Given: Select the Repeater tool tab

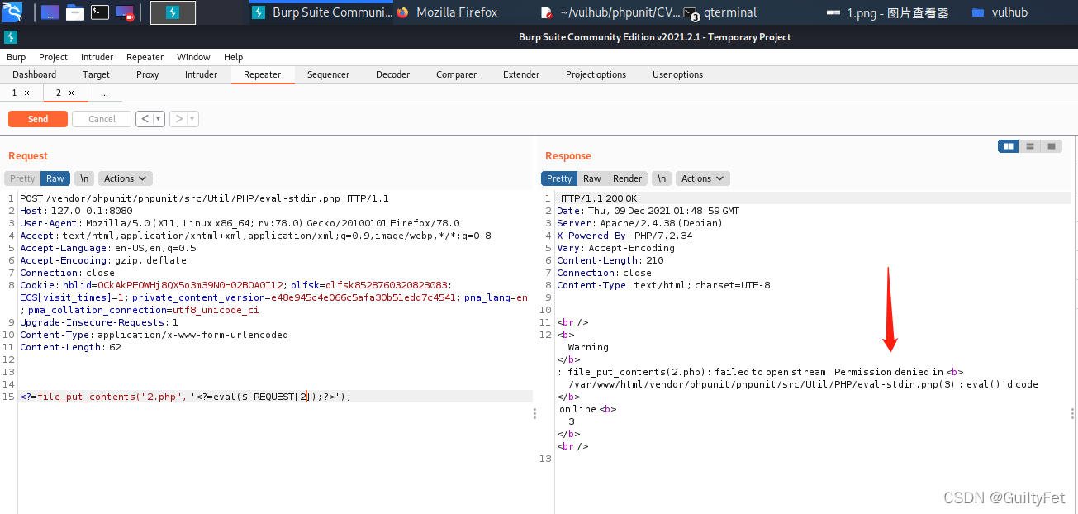Looking at the screenshot, I should pyautogui.click(x=262, y=74).
